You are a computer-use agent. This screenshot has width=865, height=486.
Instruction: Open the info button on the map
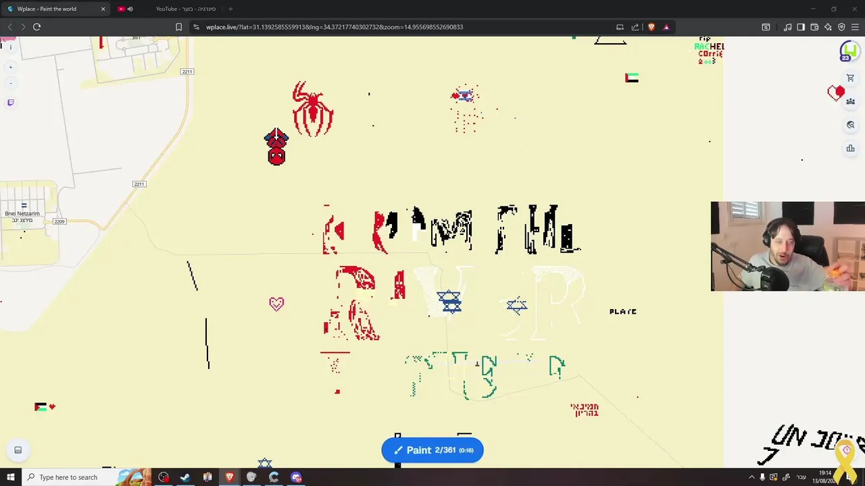pos(10,47)
